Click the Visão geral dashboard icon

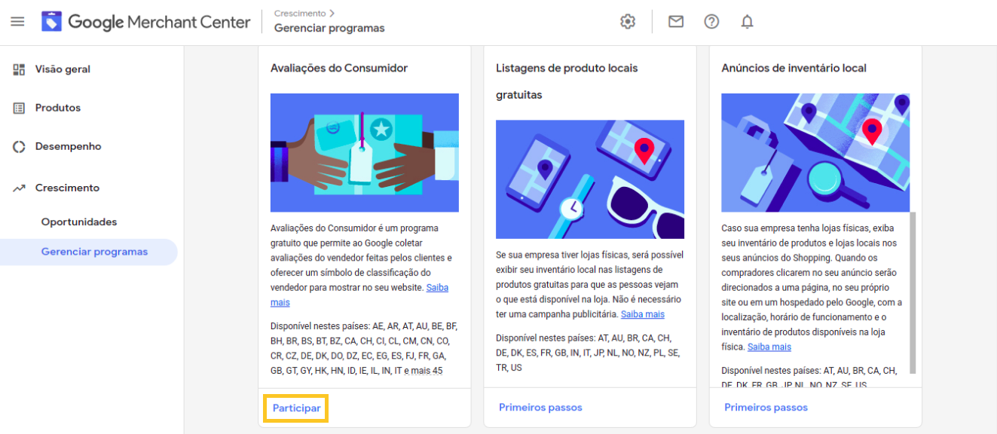[x=19, y=69]
